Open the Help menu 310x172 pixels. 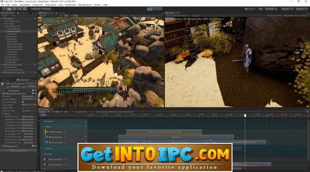pos(105,5)
